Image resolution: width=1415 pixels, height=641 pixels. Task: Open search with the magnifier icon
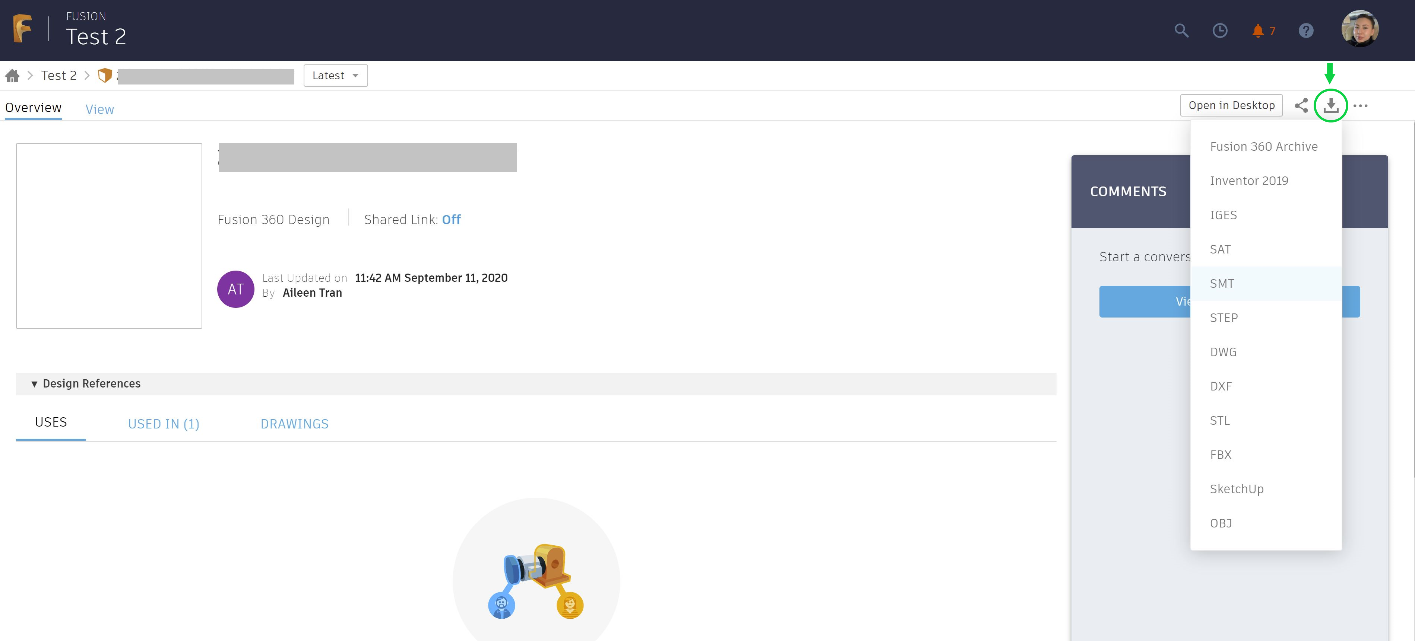click(x=1181, y=31)
